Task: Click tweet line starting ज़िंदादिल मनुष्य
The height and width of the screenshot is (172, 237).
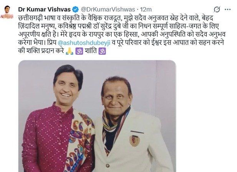Action: pos(118,26)
